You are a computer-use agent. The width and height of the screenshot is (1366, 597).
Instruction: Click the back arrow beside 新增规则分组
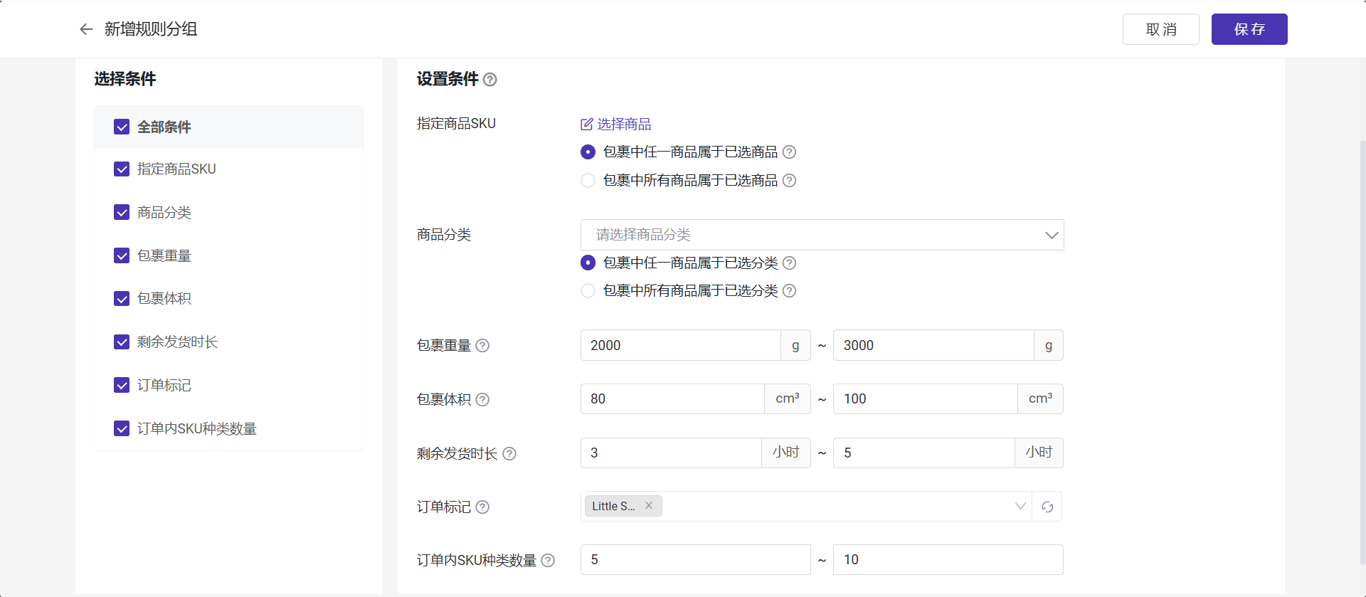[x=86, y=29]
